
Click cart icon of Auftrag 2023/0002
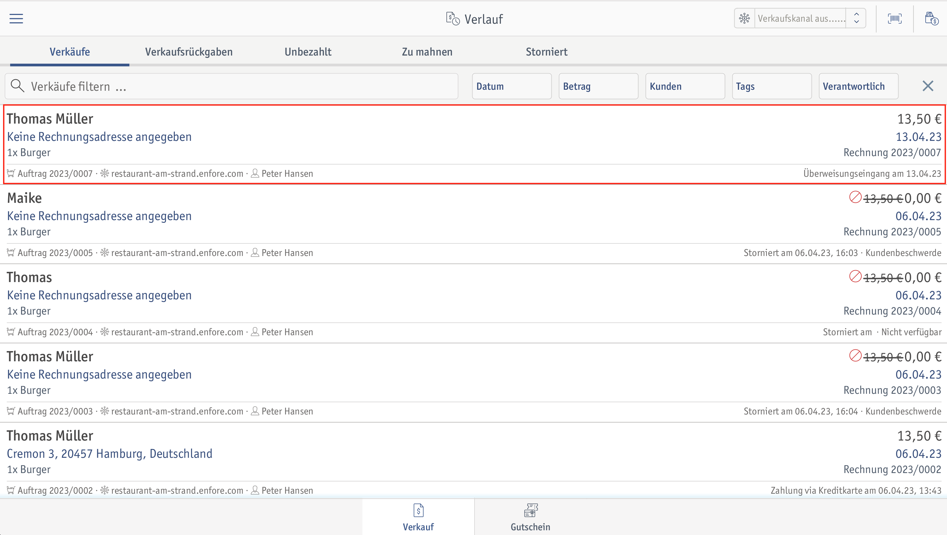click(x=11, y=490)
